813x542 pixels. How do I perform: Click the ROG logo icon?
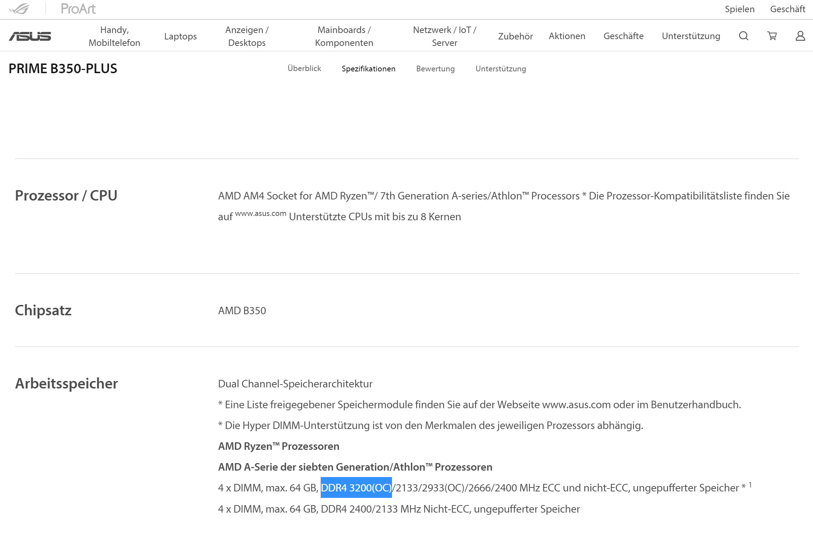(x=19, y=9)
